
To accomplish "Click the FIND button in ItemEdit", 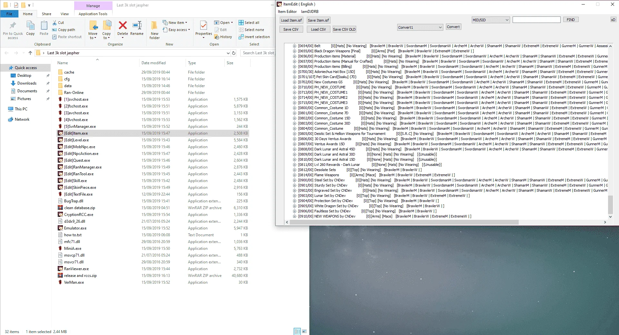I will click(x=571, y=20).
